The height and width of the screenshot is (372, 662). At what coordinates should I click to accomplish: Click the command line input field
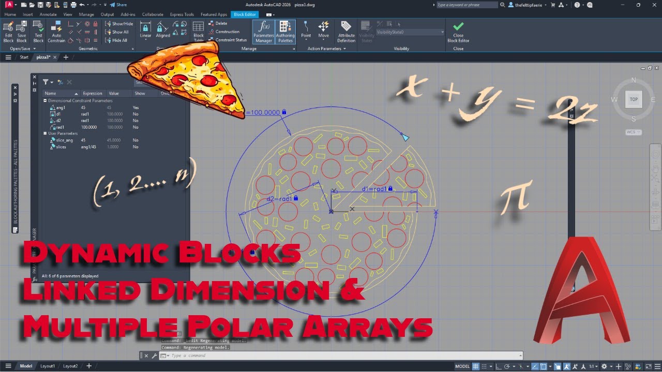pyautogui.click(x=344, y=355)
